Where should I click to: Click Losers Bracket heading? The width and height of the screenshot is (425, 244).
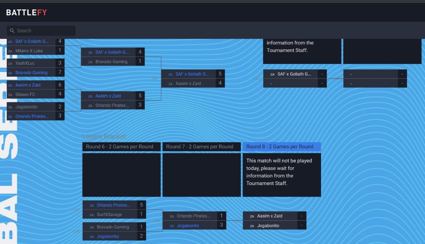click(x=104, y=136)
